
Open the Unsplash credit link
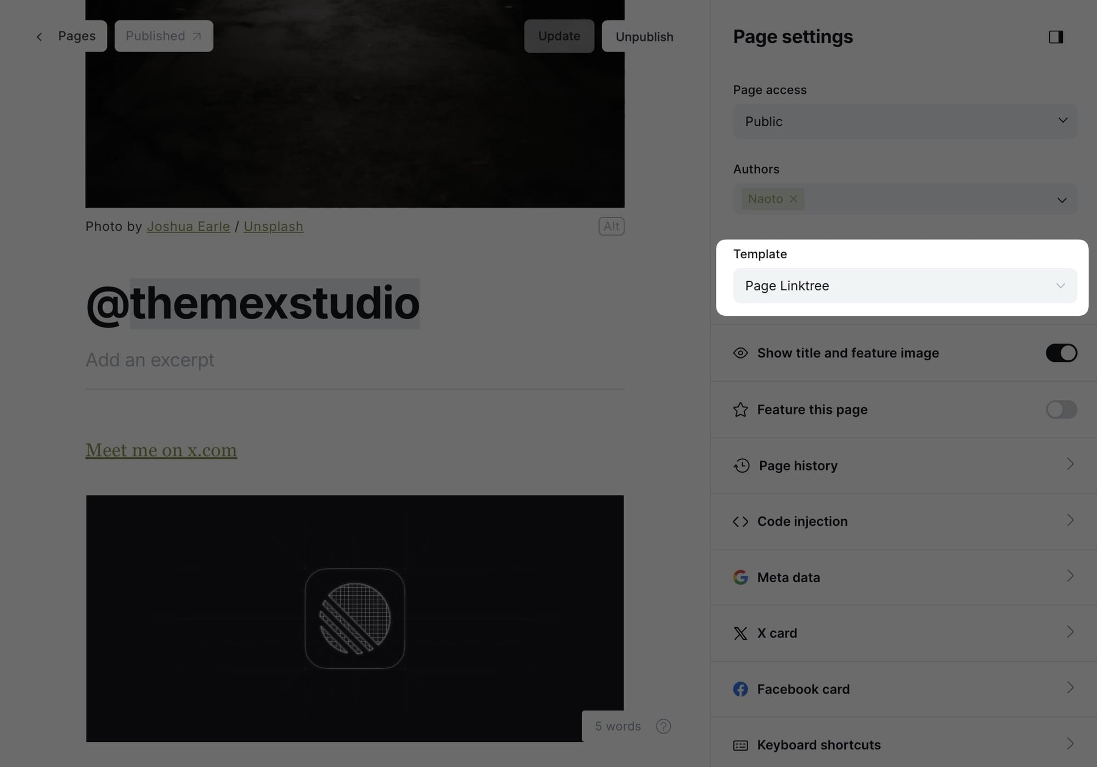[x=273, y=226]
